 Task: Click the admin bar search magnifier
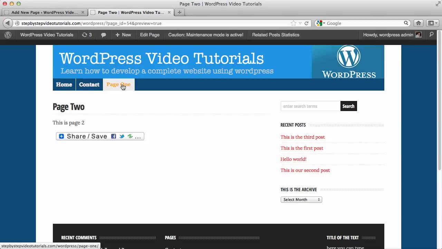[x=432, y=35]
